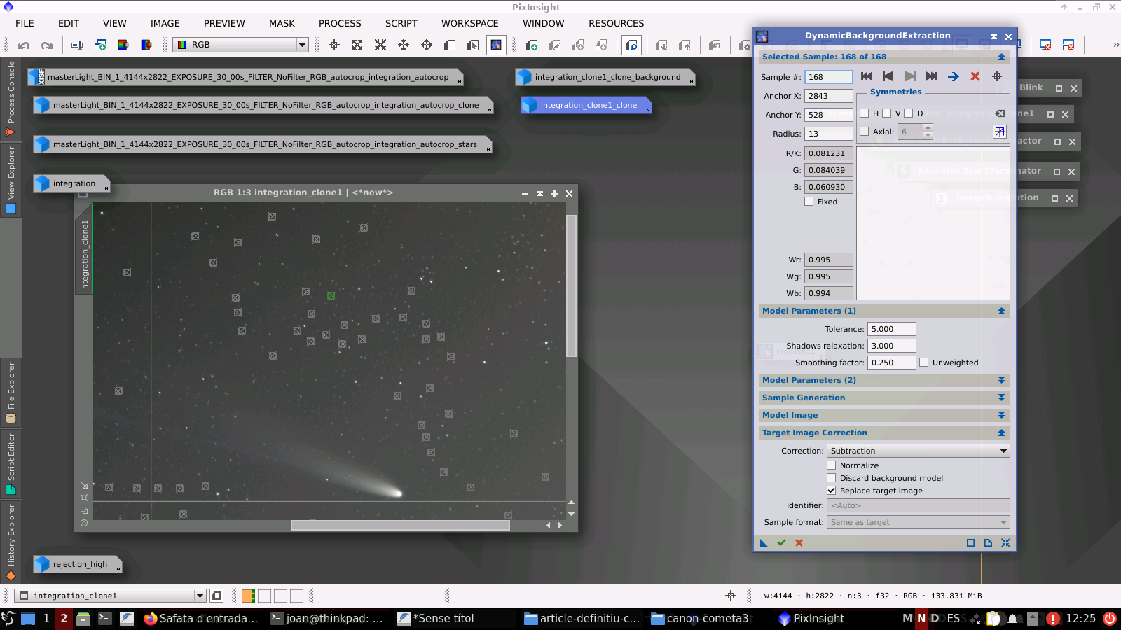
Task: Toggle Discard background model option
Action: coord(831,478)
